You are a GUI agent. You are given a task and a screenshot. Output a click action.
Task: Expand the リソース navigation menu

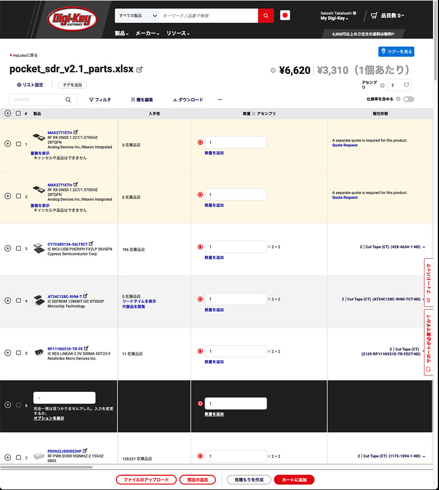[x=178, y=33]
